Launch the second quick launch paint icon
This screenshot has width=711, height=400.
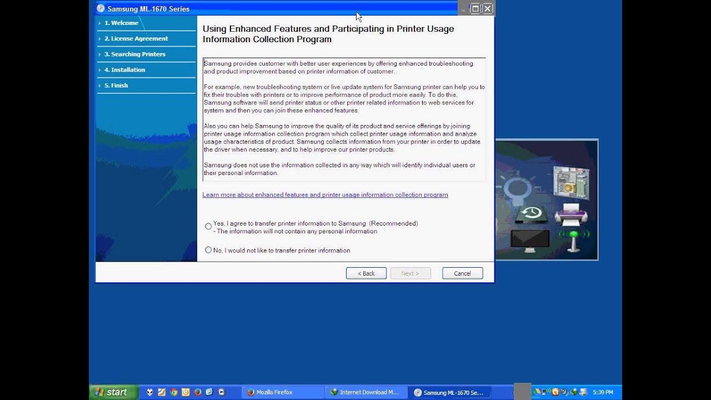[162, 392]
